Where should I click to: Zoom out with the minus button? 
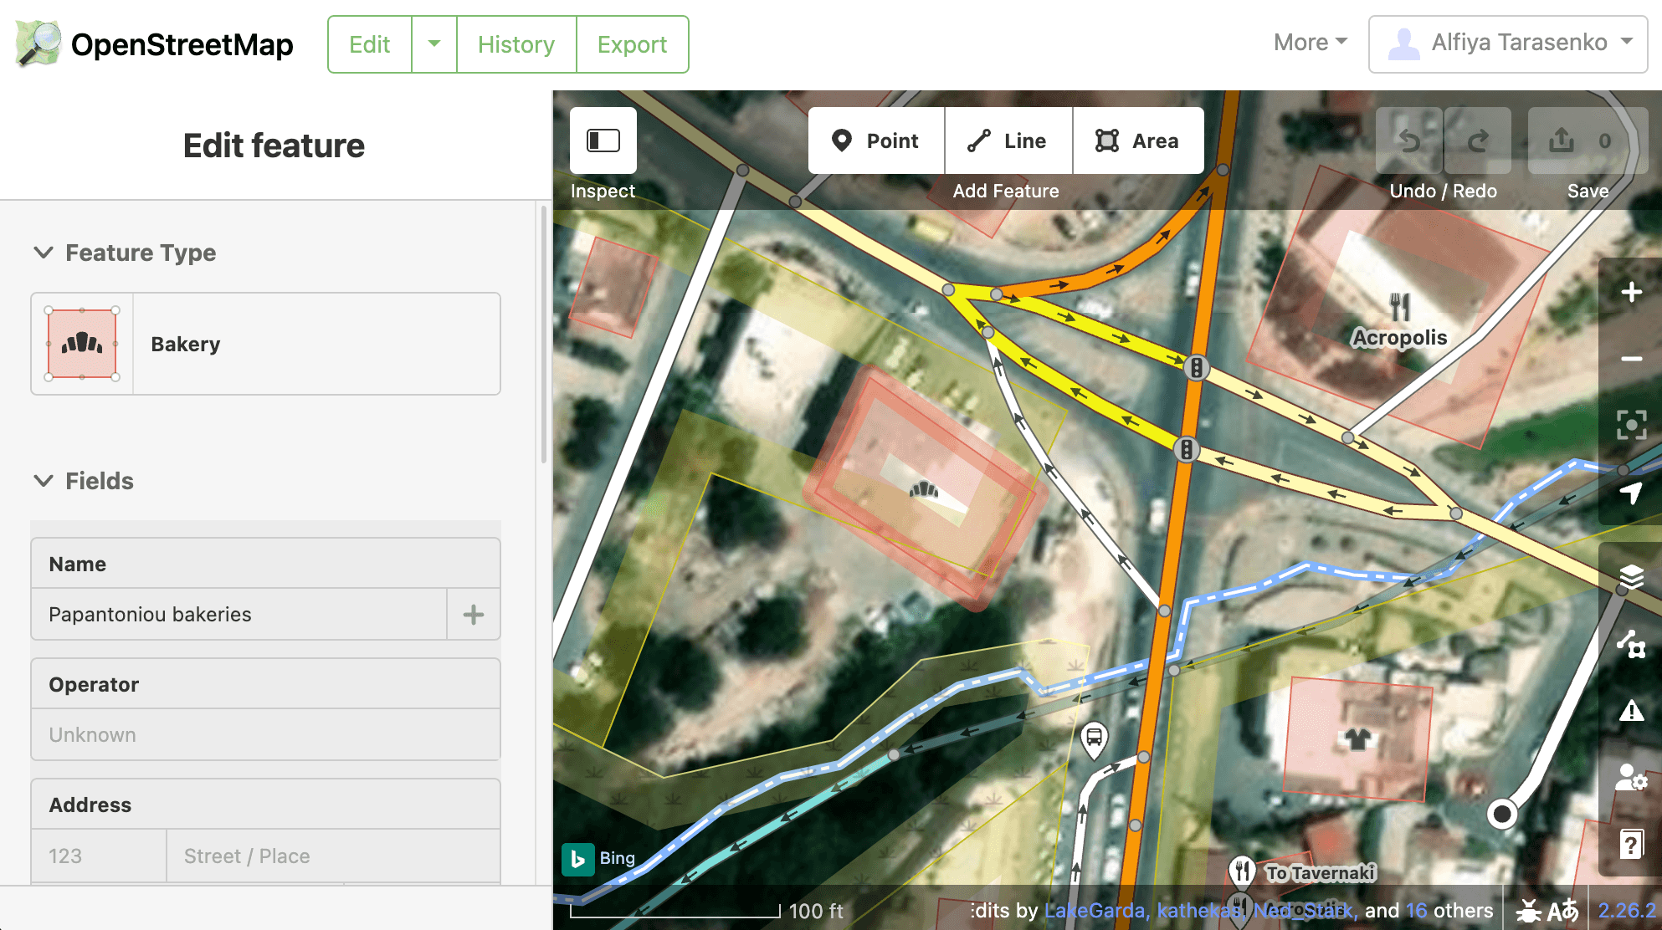(1631, 359)
